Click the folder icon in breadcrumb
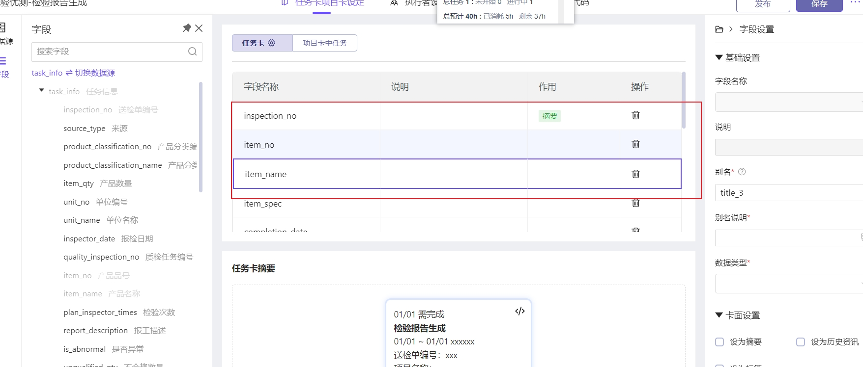863x367 pixels. [719, 29]
